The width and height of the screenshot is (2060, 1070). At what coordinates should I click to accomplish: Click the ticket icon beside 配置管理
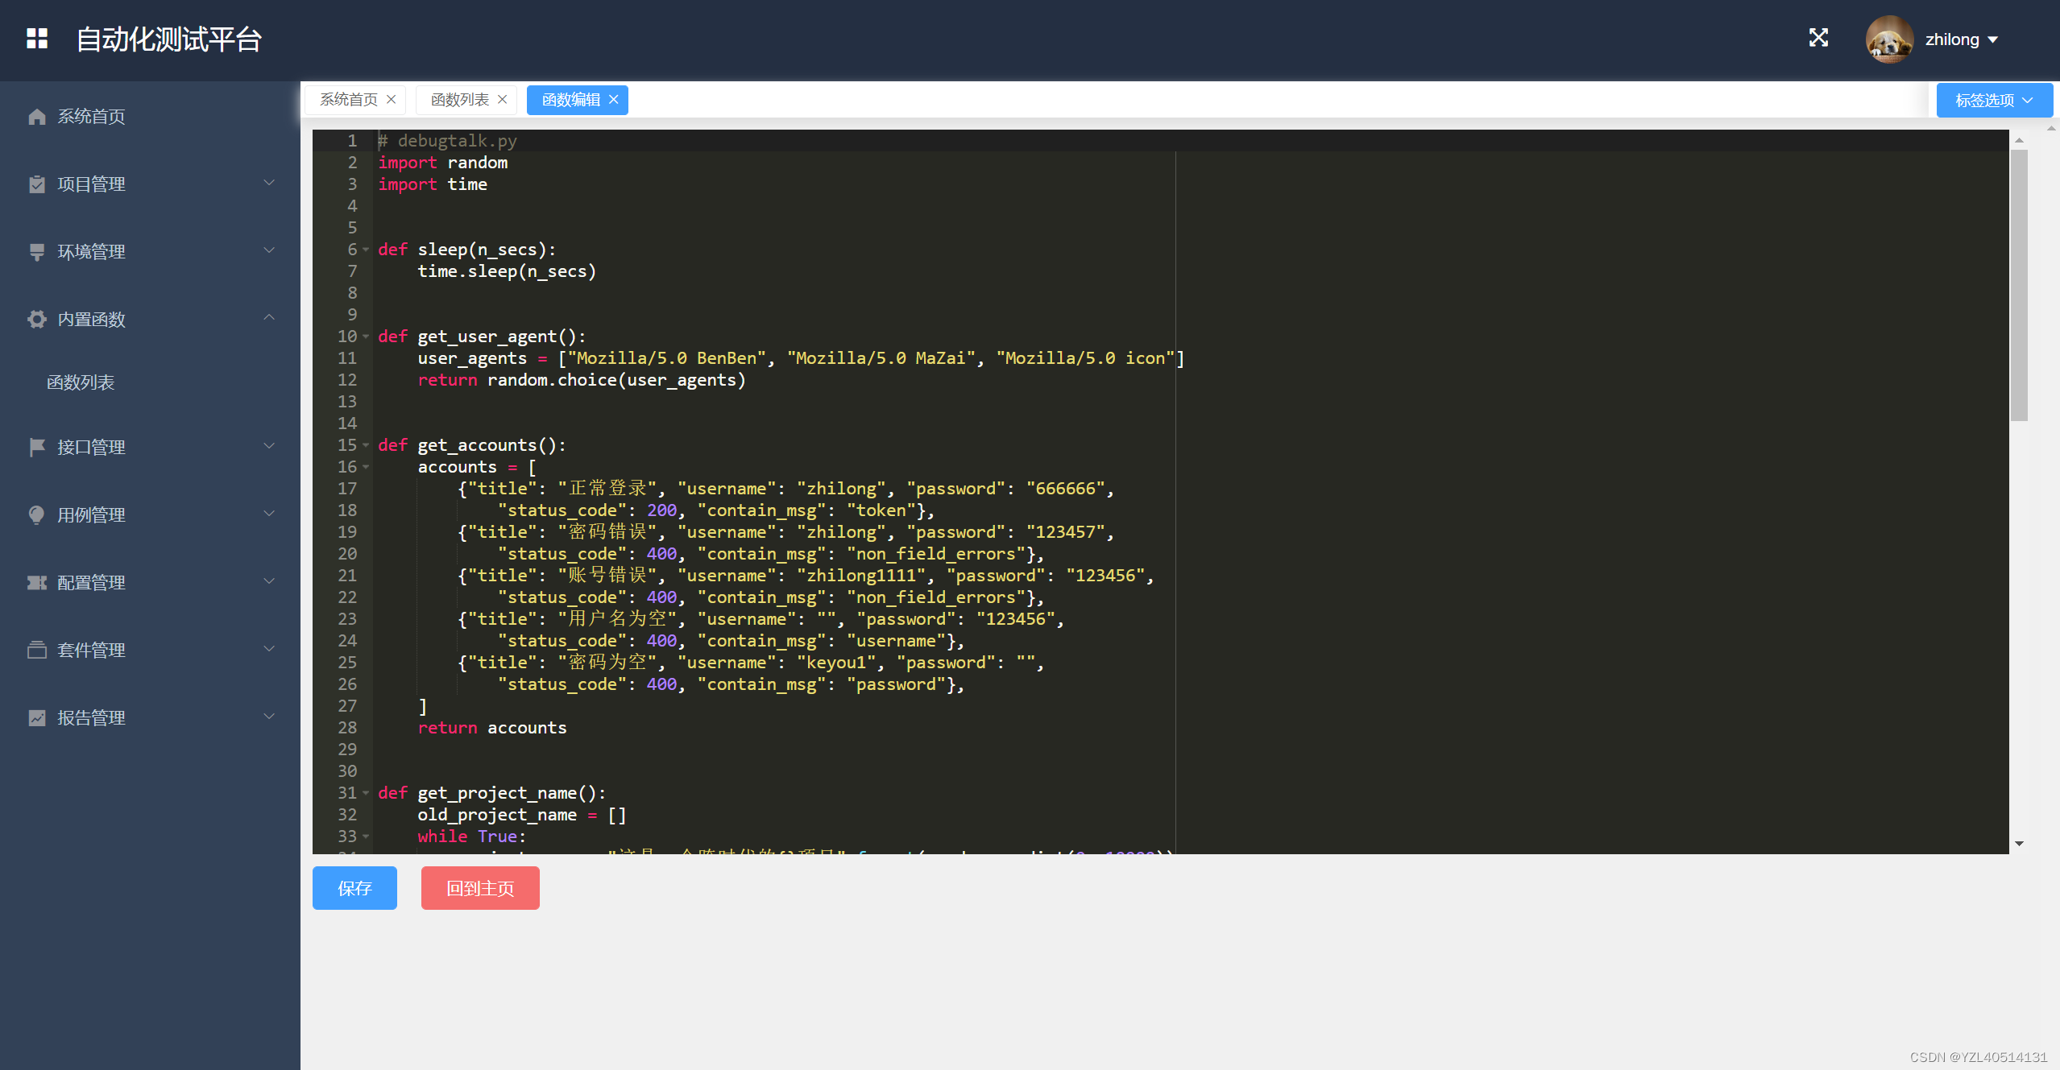pyautogui.click(x=37, y=583)
